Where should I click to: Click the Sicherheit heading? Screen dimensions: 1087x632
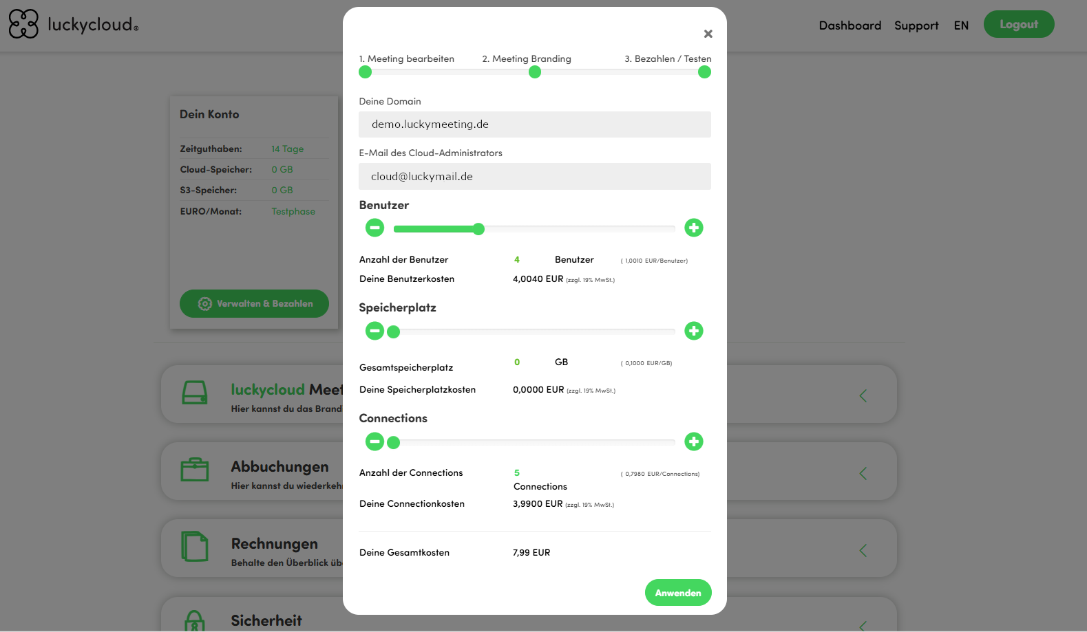(x=266, y=620)
